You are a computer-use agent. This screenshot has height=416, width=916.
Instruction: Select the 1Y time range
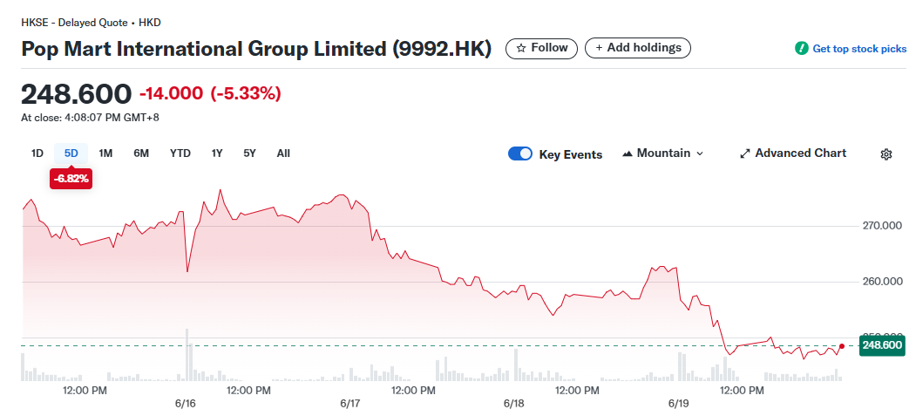click(x=217, y=153)
